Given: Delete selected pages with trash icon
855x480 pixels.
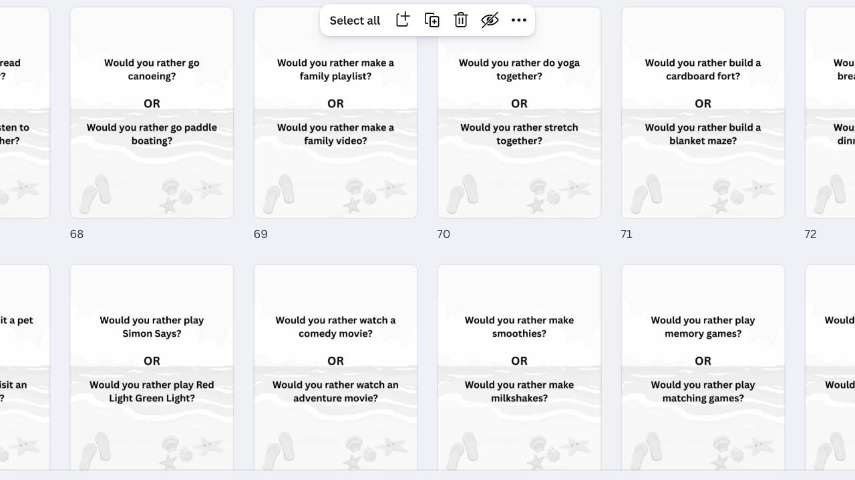Looking at the screenshot, I should click(461, 20).
